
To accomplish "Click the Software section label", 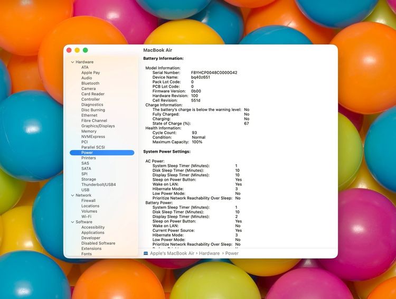I will pyautogui.click(x=84, y=222).
